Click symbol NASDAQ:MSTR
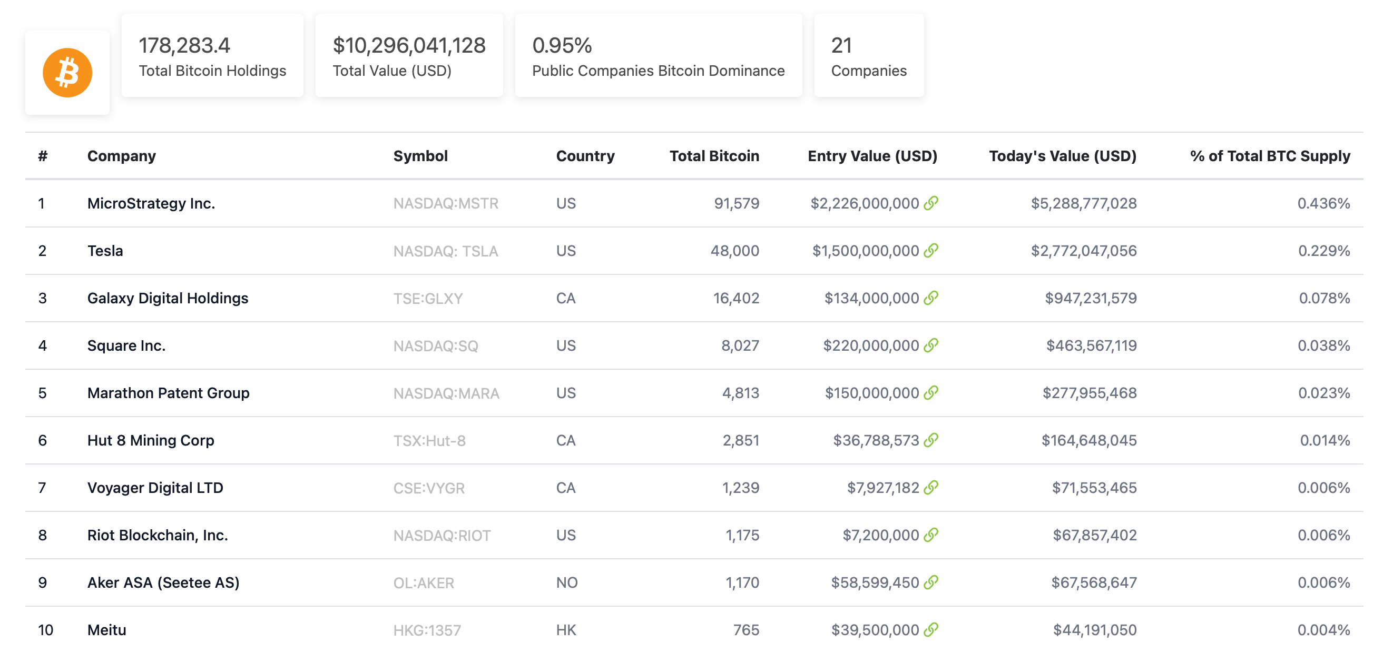The width and height of the screenshot is (1393, 652). point(446,204)
